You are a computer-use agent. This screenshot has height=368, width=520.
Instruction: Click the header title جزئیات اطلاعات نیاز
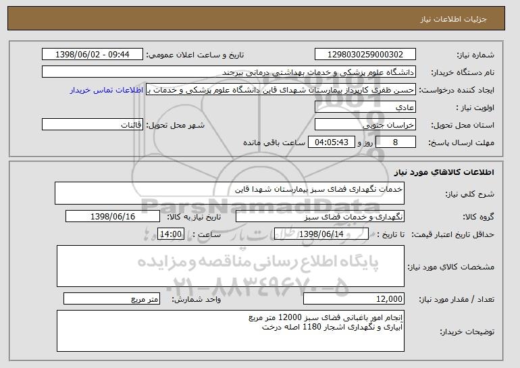(x=453, y=19)
